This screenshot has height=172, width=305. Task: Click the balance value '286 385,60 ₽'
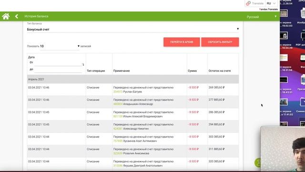pos(216,112)
